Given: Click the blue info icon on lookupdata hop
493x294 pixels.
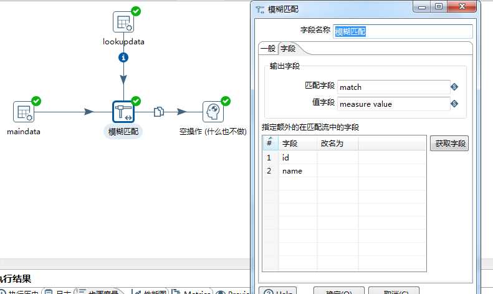Looking at the screenshot, I should point(123,57).
